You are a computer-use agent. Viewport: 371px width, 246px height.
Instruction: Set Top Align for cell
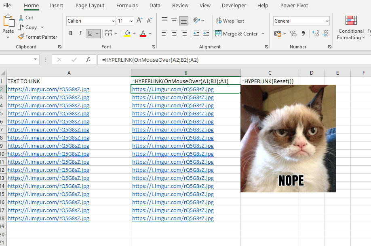164,21
